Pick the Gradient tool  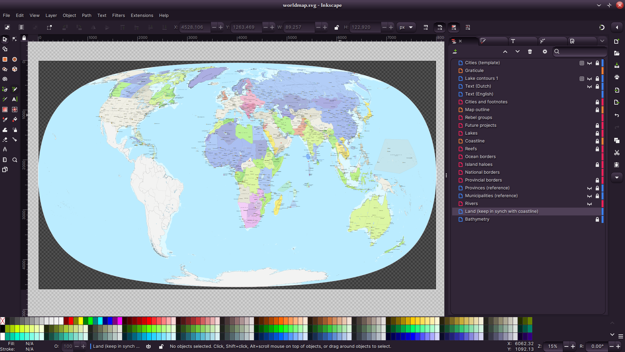(5, 110)
